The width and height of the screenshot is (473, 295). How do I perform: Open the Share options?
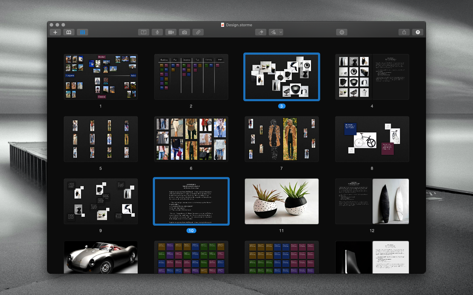(x=404, y=32)
